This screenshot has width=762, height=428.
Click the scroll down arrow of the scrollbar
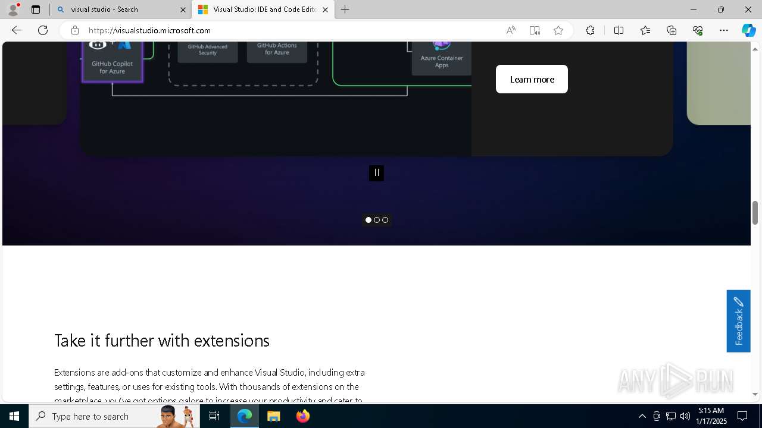tap(755, 394)
